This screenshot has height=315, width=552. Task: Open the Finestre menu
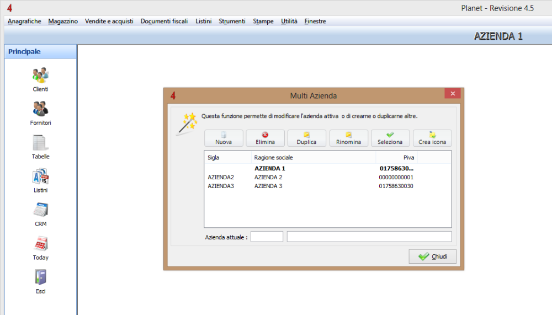(315, 21)
